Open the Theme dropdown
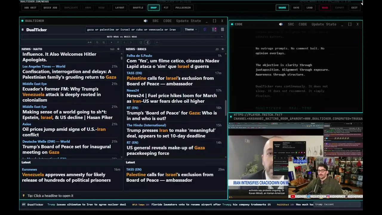The height and width of the screenshot is (215, 382). pyautogui.click(x=190, y=30)
